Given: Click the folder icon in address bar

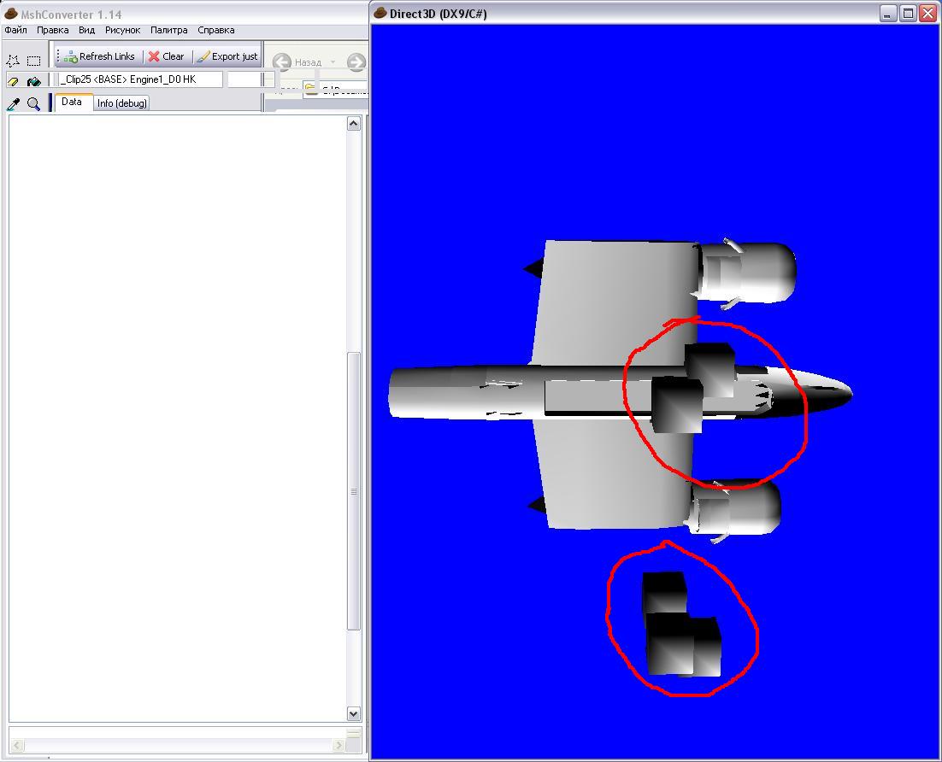Looking at the screenshot, I should coord(310,90).
